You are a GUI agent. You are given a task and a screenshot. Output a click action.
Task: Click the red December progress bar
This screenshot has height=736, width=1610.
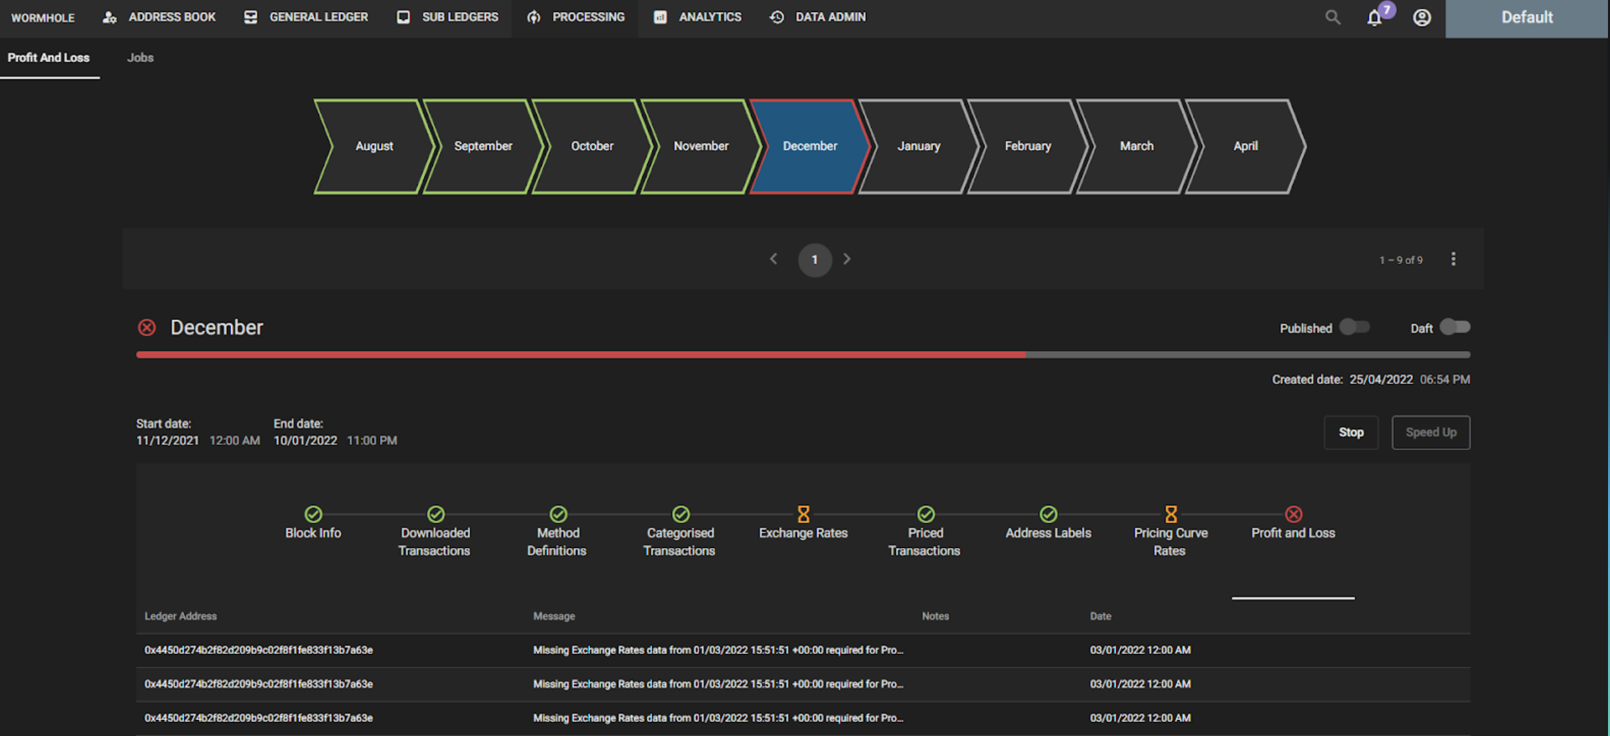coord(581,355)
